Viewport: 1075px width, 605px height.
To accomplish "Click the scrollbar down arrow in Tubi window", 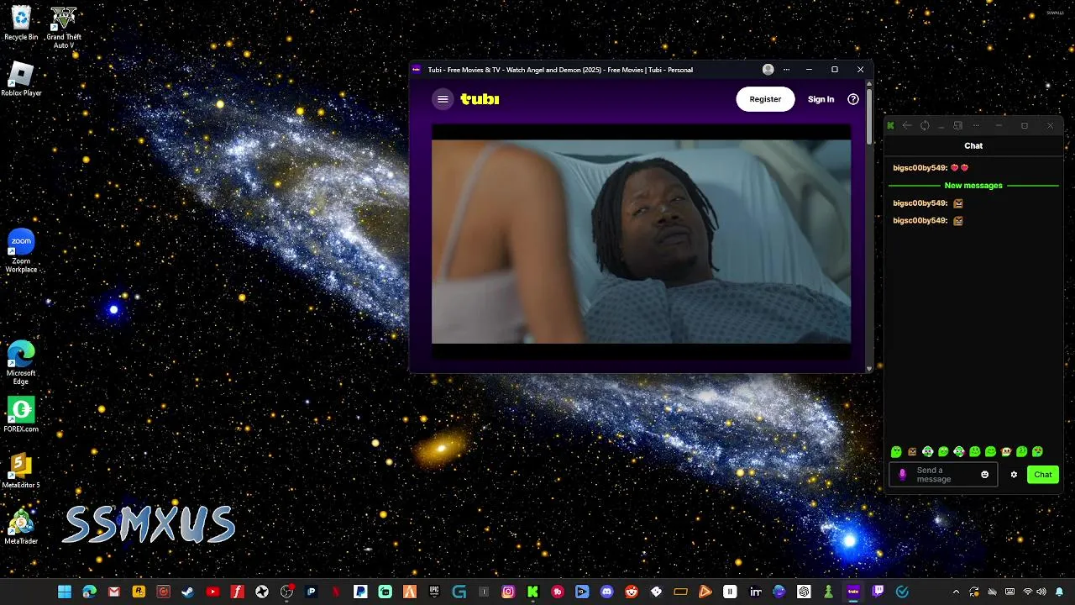I will 869,368.
